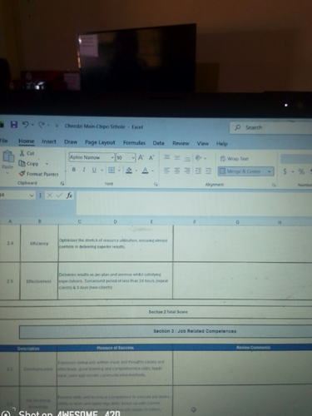Increase font size with large A
The image size is (312, 416).
[141, 158]
